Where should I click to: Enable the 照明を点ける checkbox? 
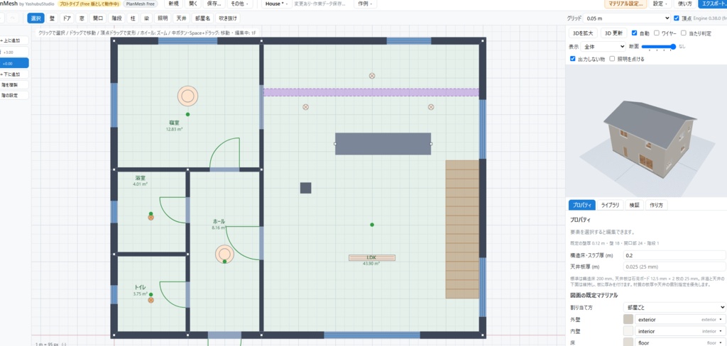(613, 59)
